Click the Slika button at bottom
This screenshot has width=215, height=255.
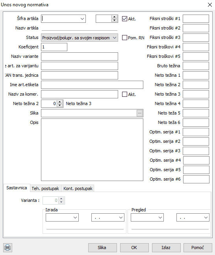point(102,248)
